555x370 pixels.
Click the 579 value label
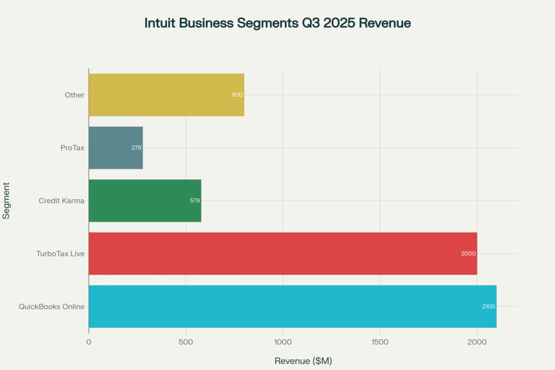tap(195, 200)
